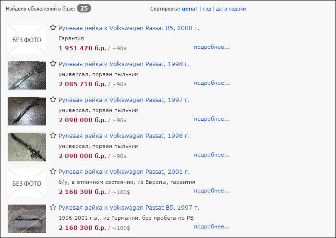Favorite the Passat B5 1997 г. listing
Image resolution: width=336 pixels, height=238 pixels.
point(53,207)
